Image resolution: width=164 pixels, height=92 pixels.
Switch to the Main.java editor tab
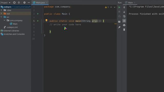[x=40, y=3]
